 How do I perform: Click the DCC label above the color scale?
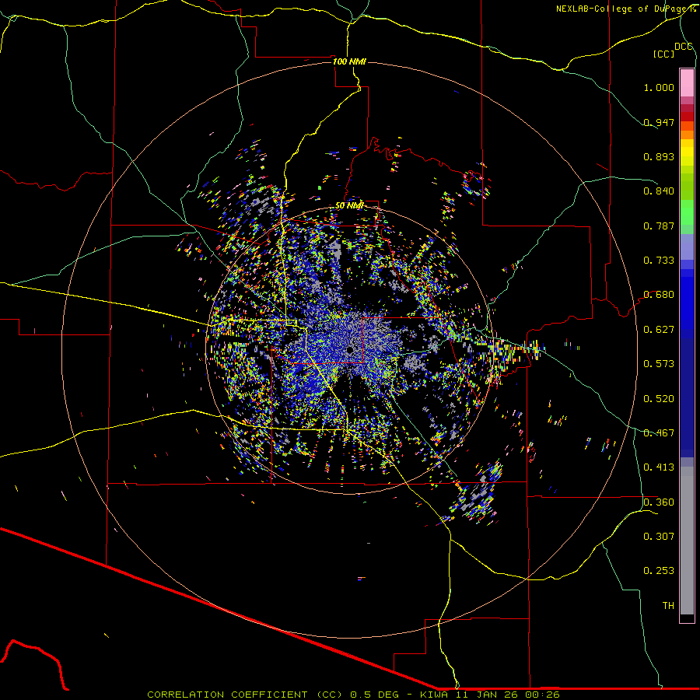(684, 47)
